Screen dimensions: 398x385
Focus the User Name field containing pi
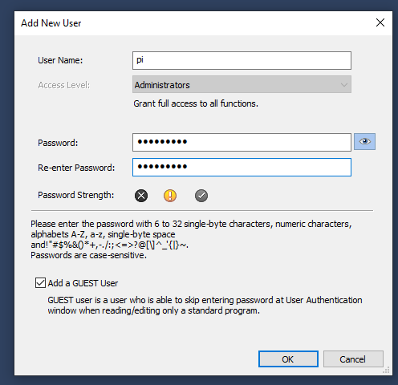(242, 60)
